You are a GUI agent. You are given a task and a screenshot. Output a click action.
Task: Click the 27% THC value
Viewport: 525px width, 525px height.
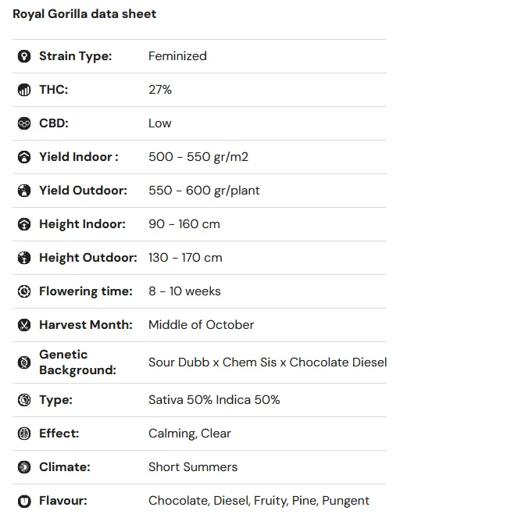pyautogui.click(x=160, y=90)
